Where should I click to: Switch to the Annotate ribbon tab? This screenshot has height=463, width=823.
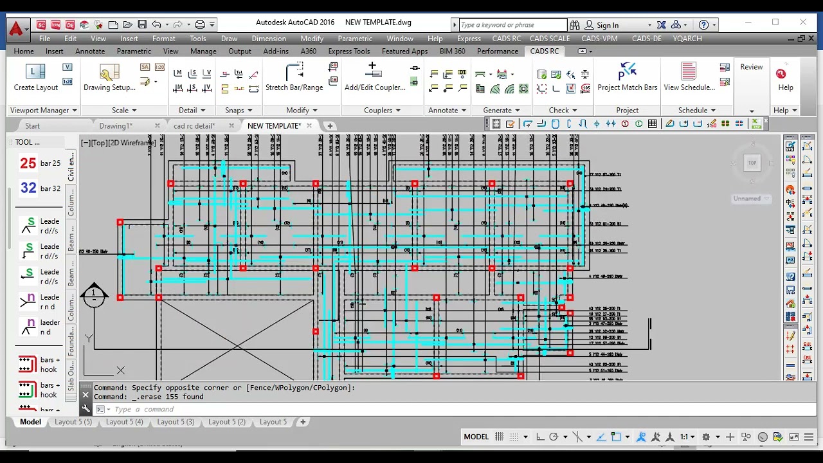coord(90,51)
